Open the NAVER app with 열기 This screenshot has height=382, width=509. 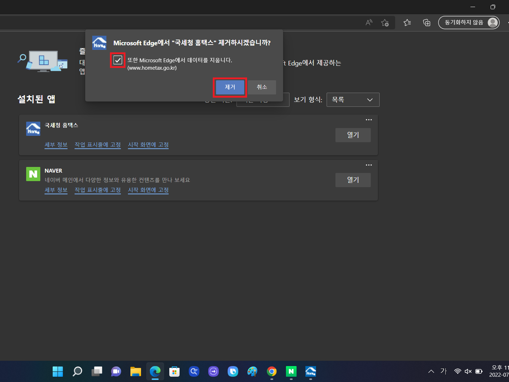point(353,180)
